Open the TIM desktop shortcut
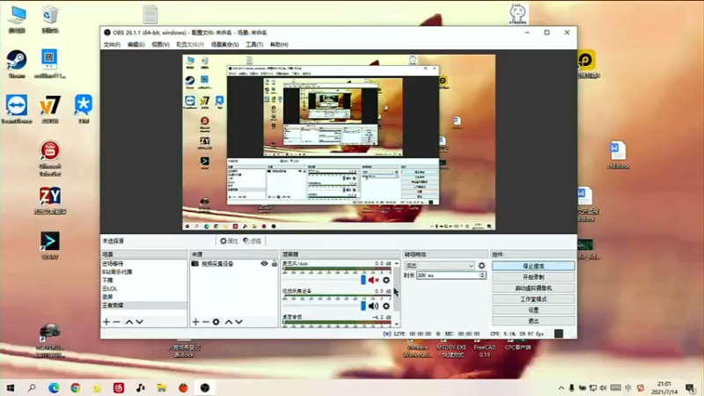 [84, 109]
